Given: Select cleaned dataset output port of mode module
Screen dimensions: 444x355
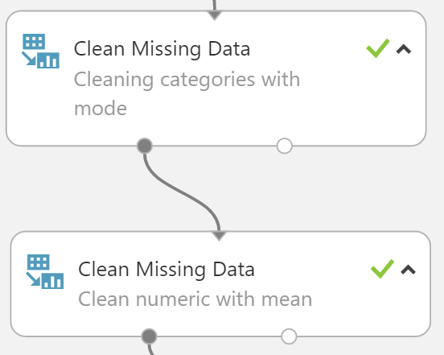Looking at the screenshot, I should tap(145, 146).
